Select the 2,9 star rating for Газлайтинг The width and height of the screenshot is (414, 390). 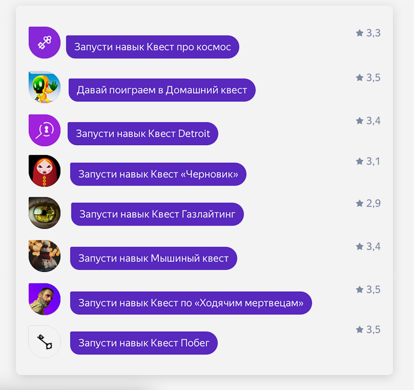(368, 203)
